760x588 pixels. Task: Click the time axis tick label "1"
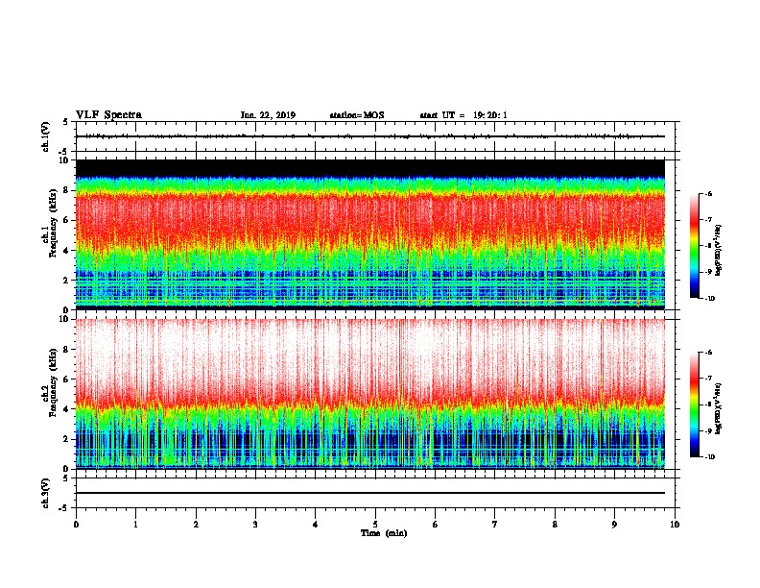pyautogui.click(x=135, y=525)
